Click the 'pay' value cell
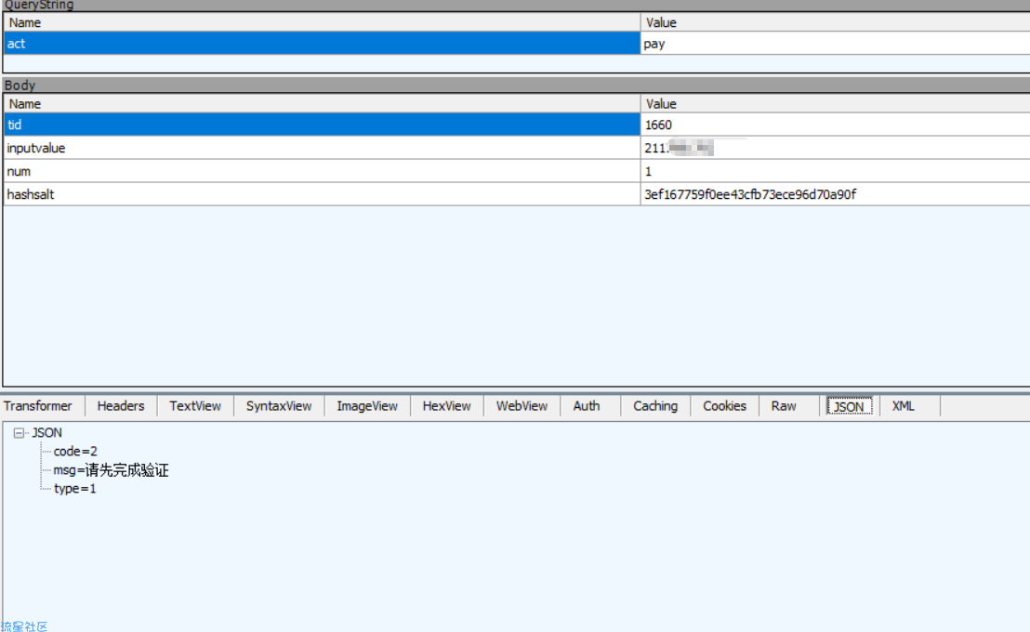Viewport: 1030px width, 632px height. [835, 44]
